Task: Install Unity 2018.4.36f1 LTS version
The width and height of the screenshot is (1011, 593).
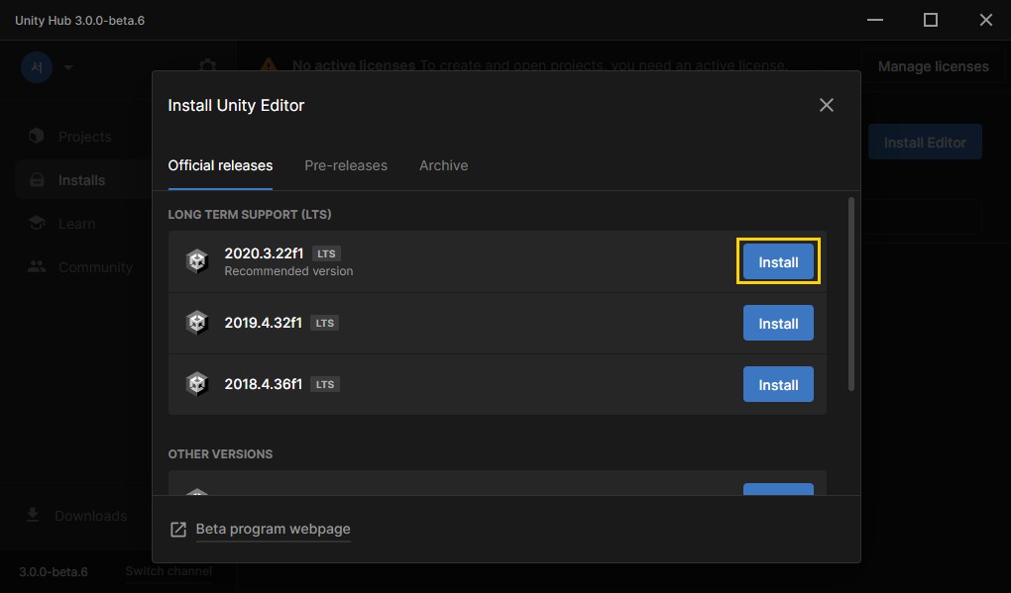Action: (778, 384)
